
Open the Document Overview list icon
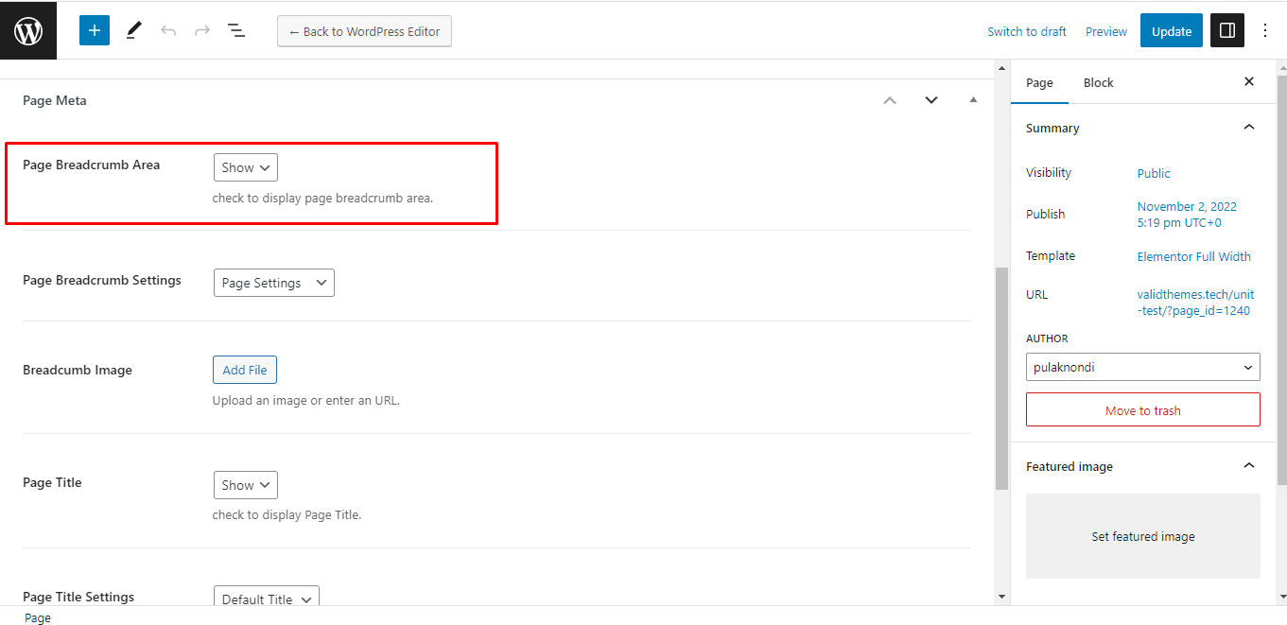click(236, 30)
